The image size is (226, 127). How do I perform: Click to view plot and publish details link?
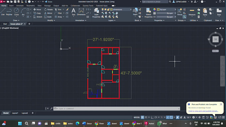203,111
